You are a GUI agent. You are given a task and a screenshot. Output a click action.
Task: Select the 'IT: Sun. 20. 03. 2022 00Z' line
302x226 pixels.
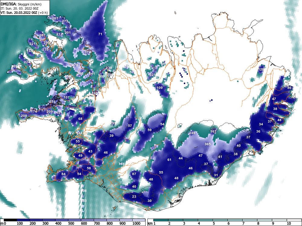pyautogui.click(x=19, y=8)
